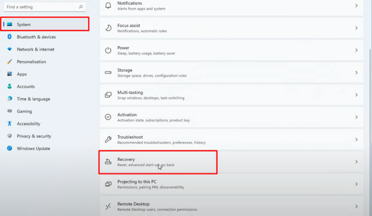The height and width of the screenshot is (216, 372).
Task: Click the Privacy & security shield icon
Action: 10,136
